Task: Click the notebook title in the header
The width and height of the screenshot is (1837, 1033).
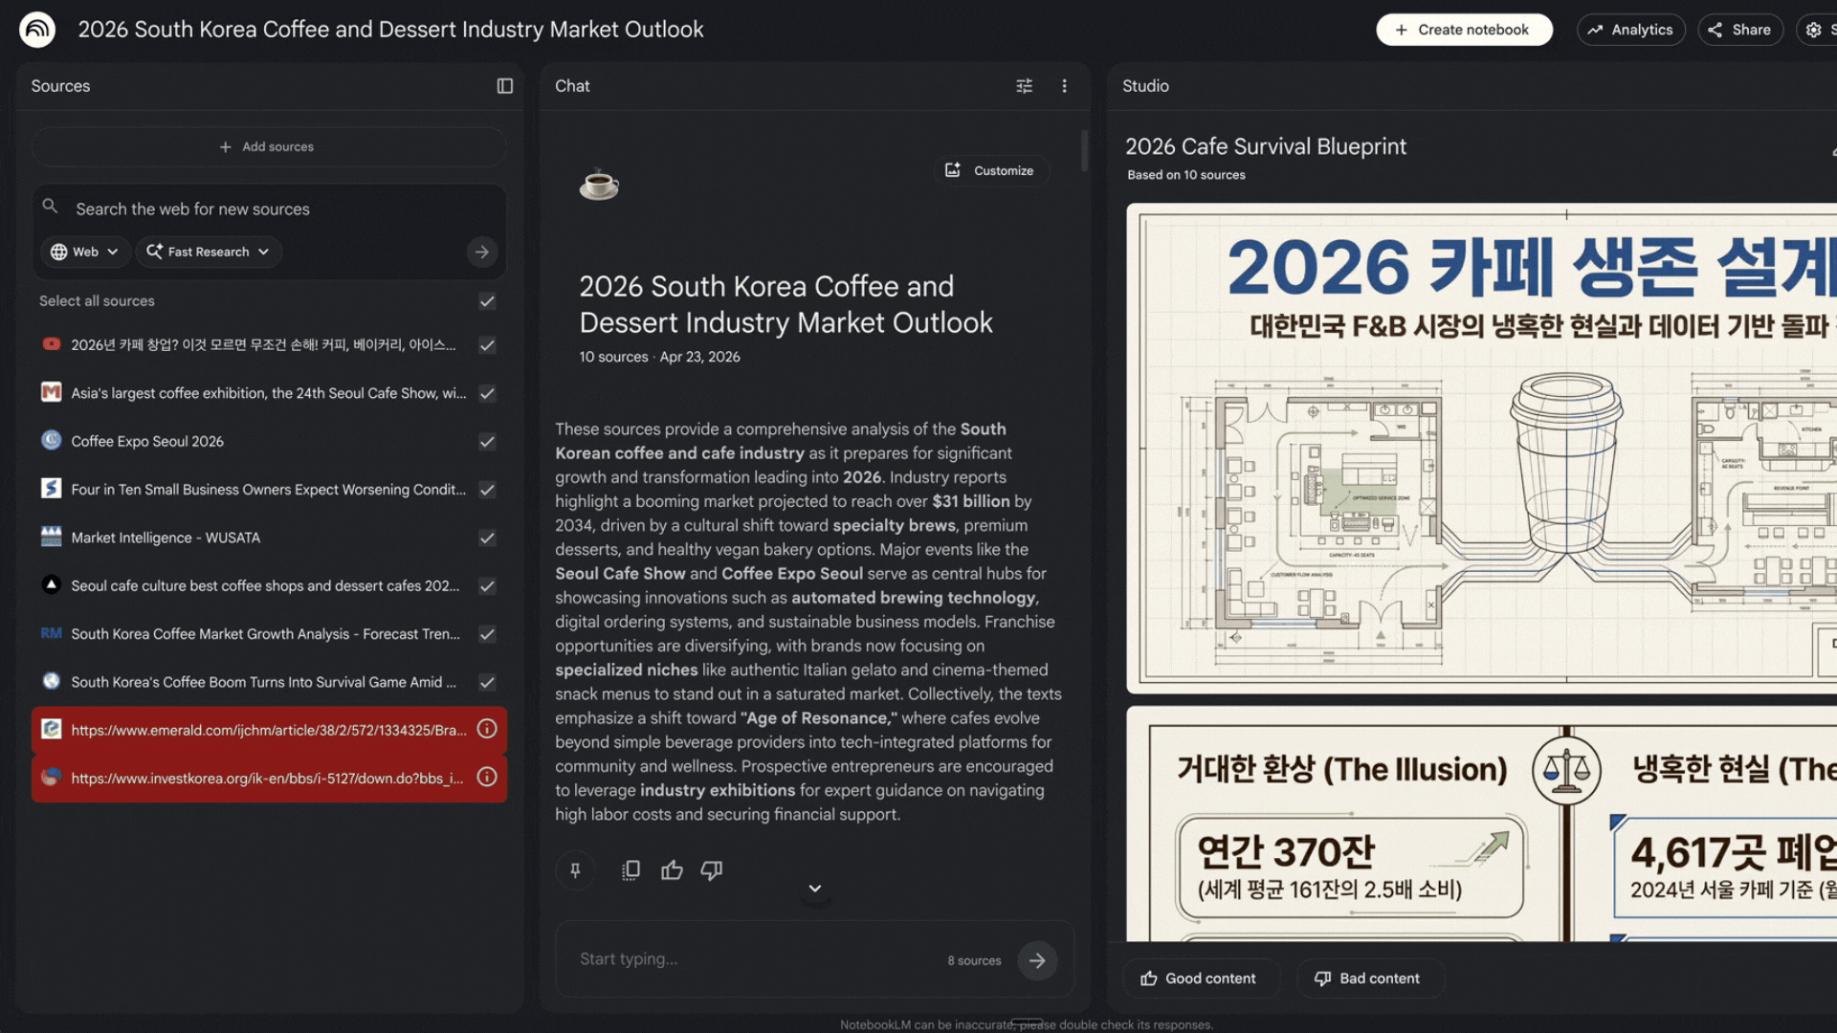Action: 390,30
